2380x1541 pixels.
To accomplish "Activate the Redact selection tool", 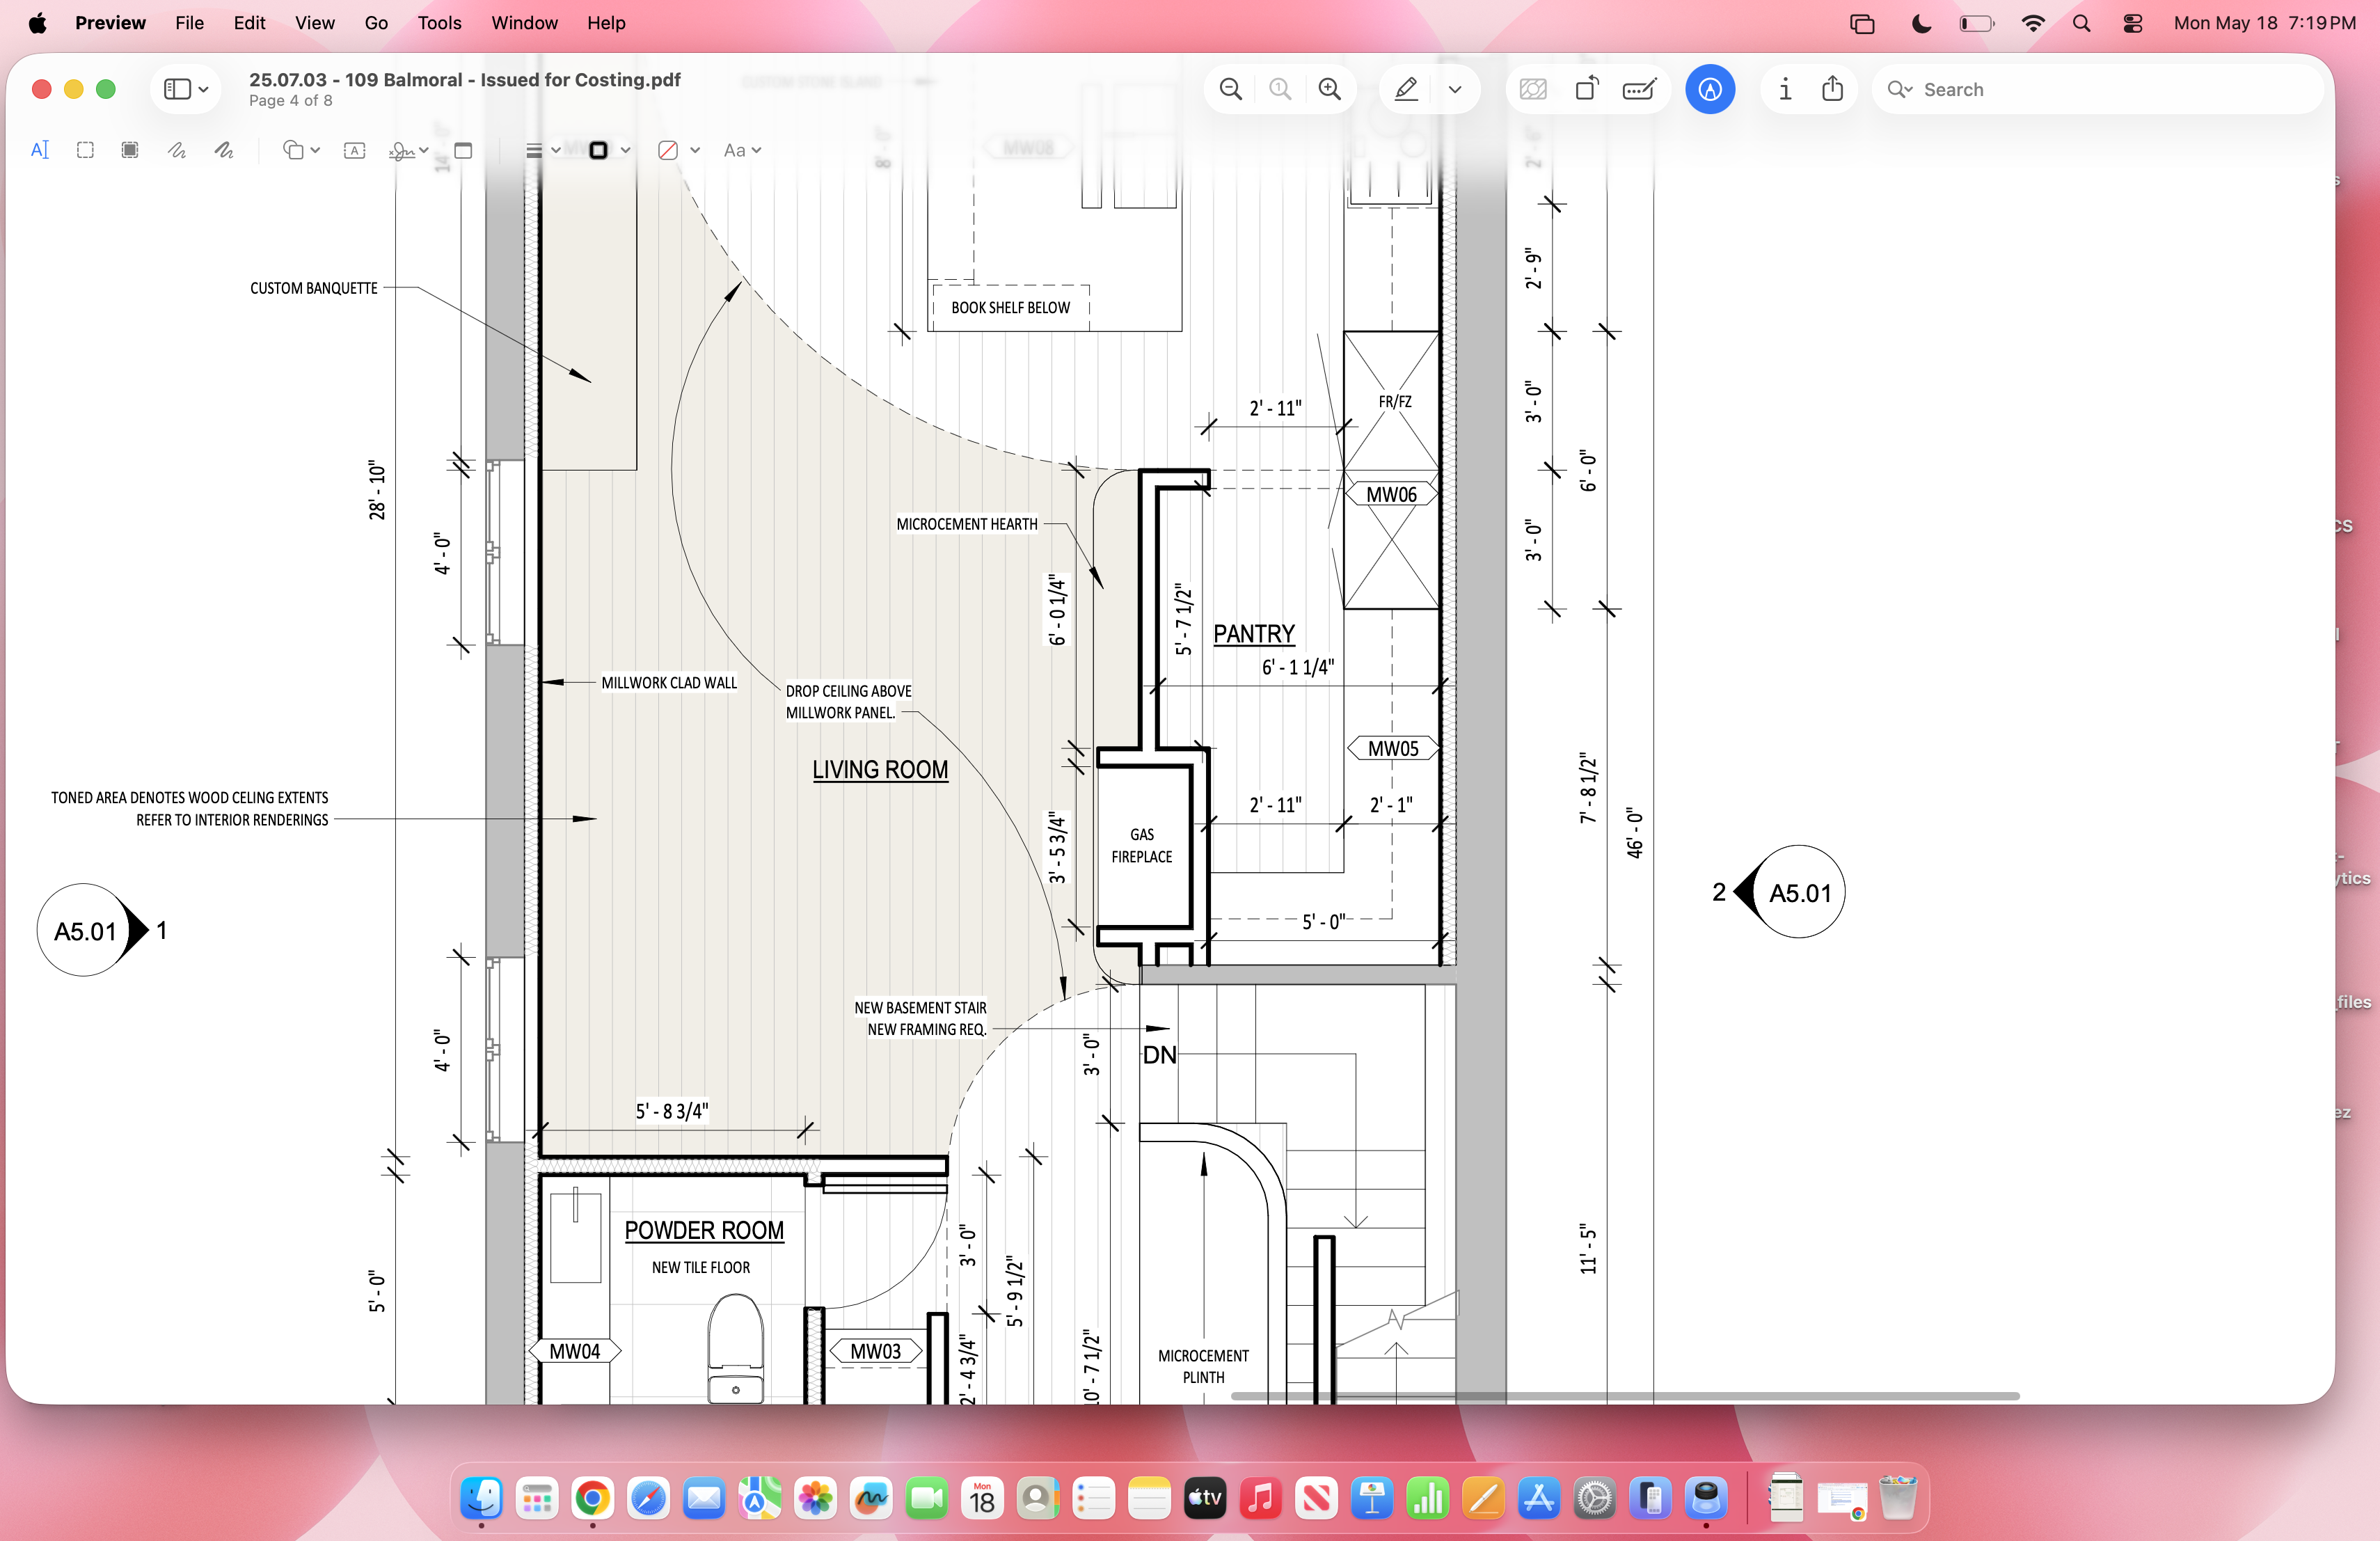I will click(x=130, y=150).
